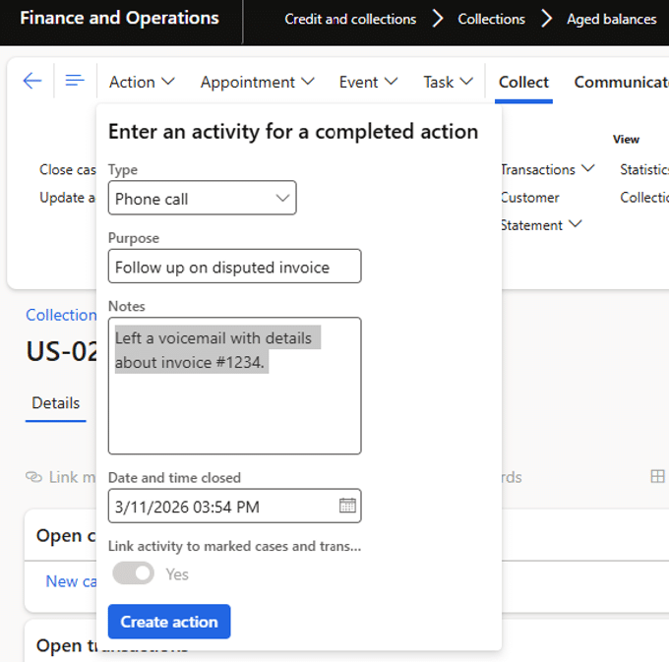669x662 pixels.
Task: Select the Details tab
Action: (56, 403)
